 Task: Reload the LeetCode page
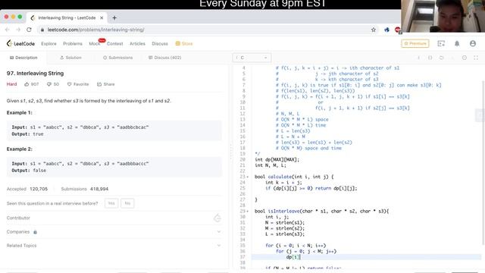[29, 30]
